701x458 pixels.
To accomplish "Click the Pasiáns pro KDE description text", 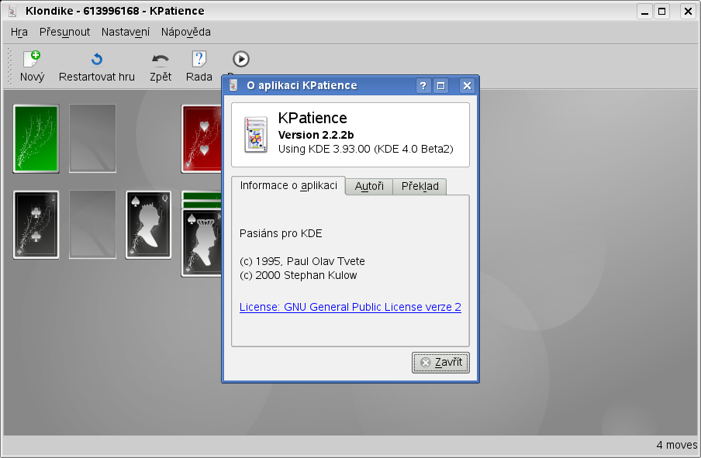I will pos(281,234).
